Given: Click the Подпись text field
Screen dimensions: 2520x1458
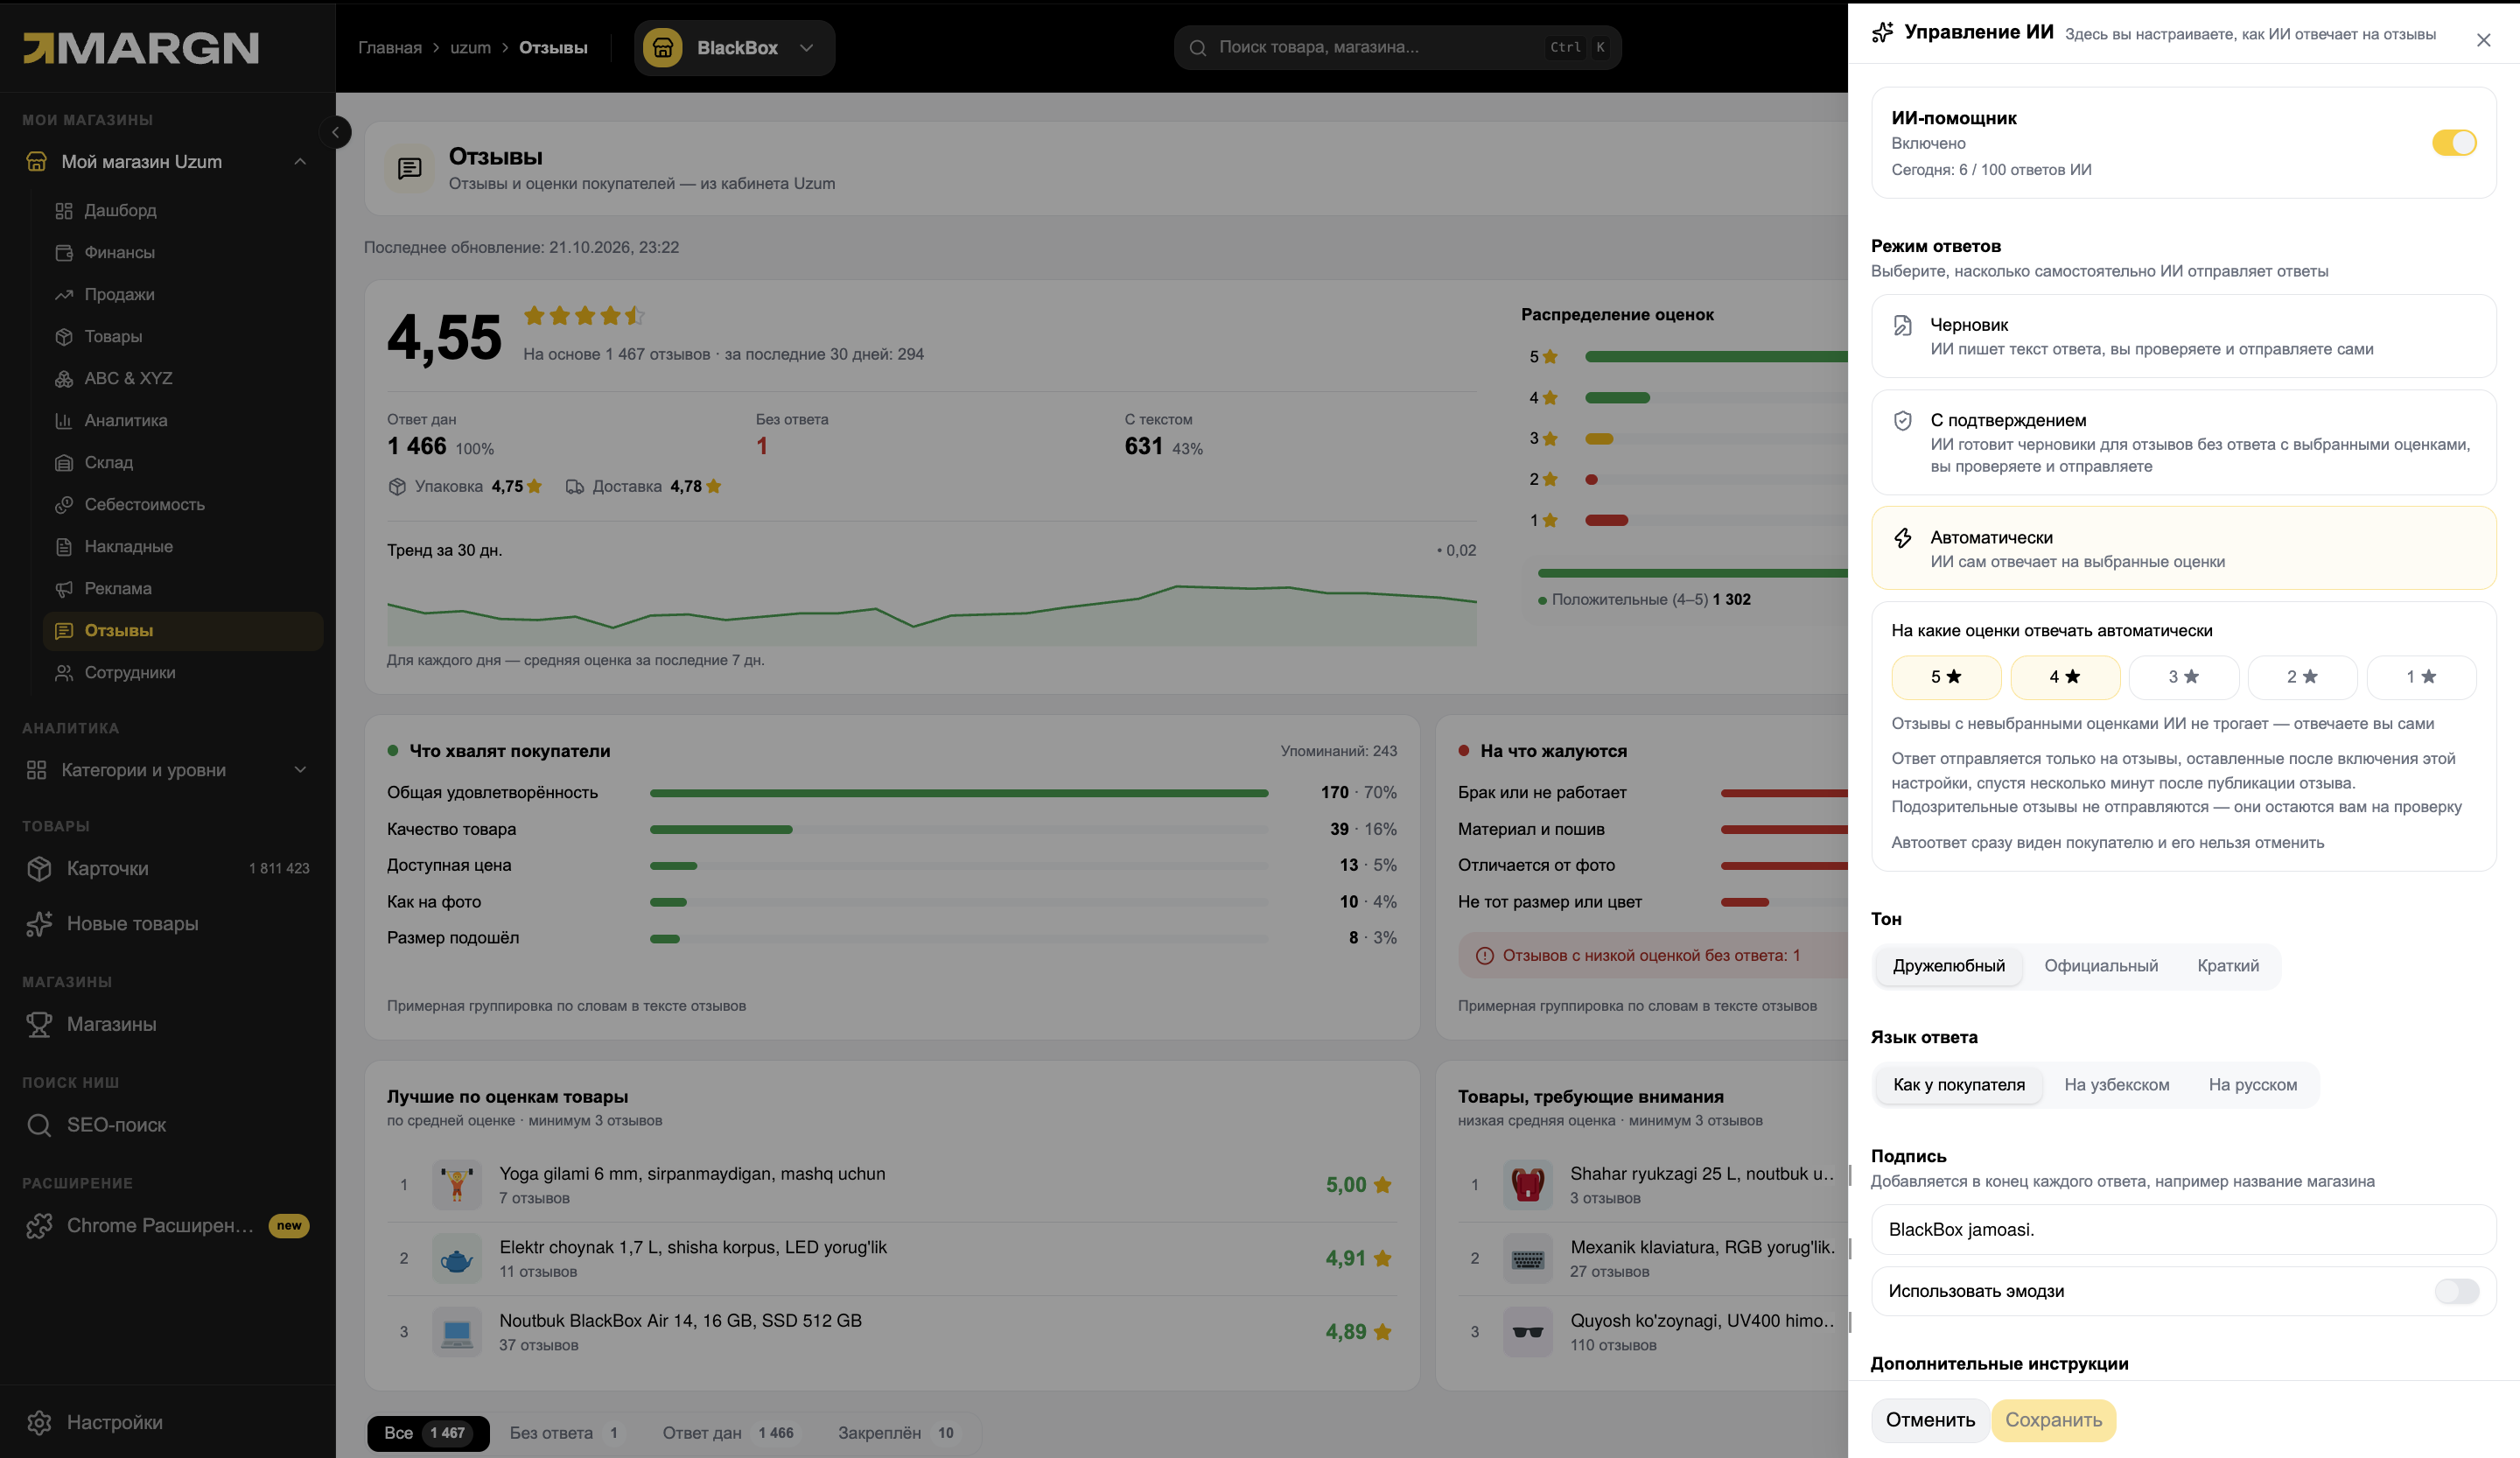Looking at the screenshot, I should tap(2183, 1229).
